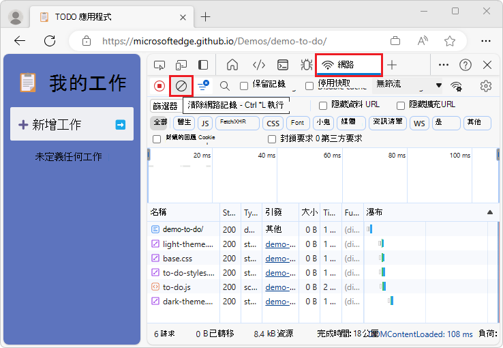Screen dimensions: 503x348
Task: Sort by the 大小 column header
Action: tap(309, 212)
